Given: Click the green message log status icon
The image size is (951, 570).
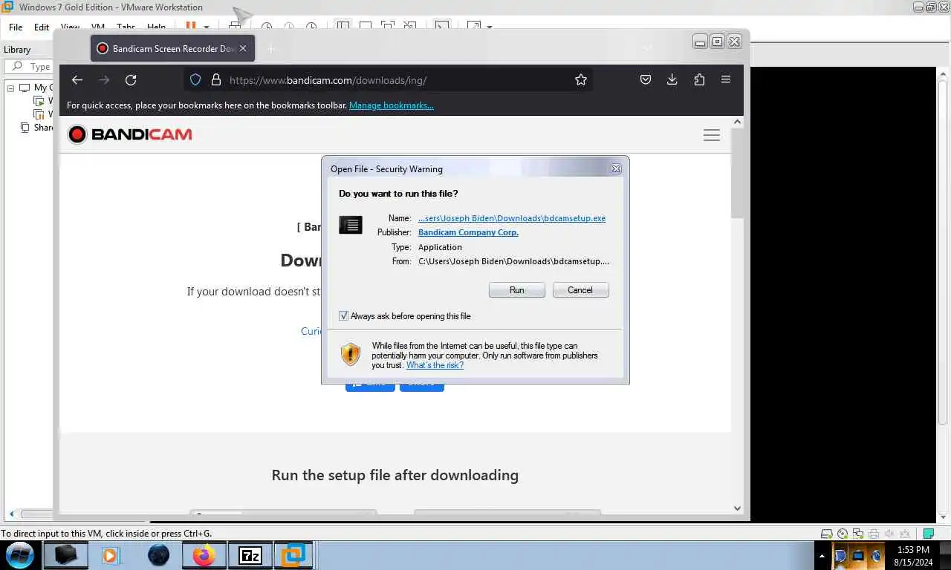Looking at the screenshot, I should (929, 534).
